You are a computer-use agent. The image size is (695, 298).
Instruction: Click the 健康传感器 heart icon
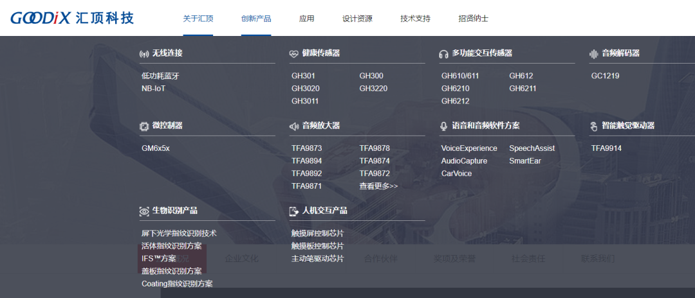click(294, 54)
